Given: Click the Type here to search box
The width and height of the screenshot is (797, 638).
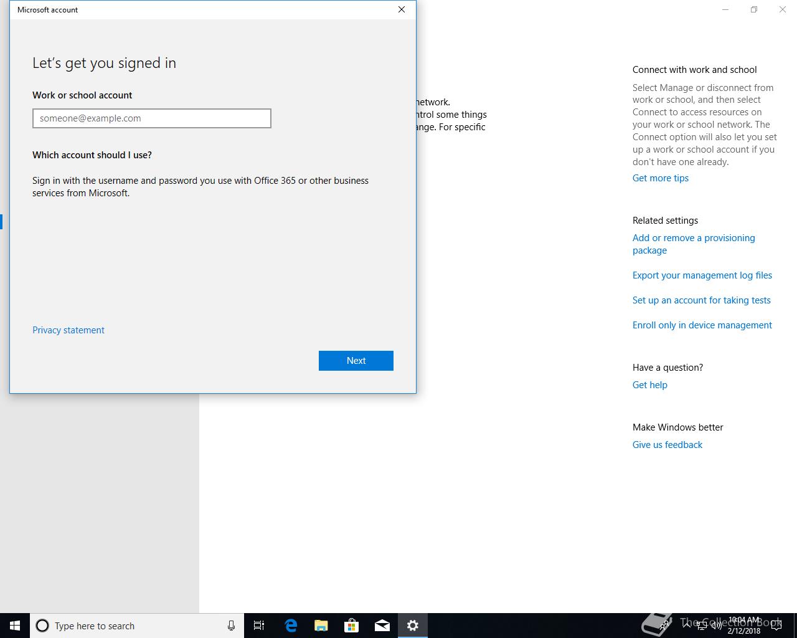Looking at the screenshot, I should click(137, 626).
